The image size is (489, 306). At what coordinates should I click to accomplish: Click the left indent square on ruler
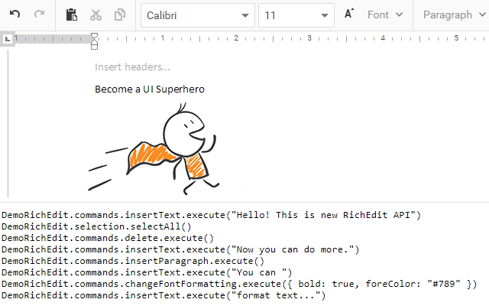(x=95, y=47)
